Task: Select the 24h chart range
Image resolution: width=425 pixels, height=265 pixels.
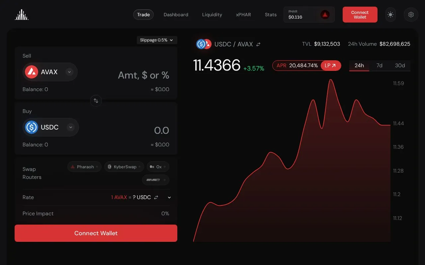Action: click(359, 66)
